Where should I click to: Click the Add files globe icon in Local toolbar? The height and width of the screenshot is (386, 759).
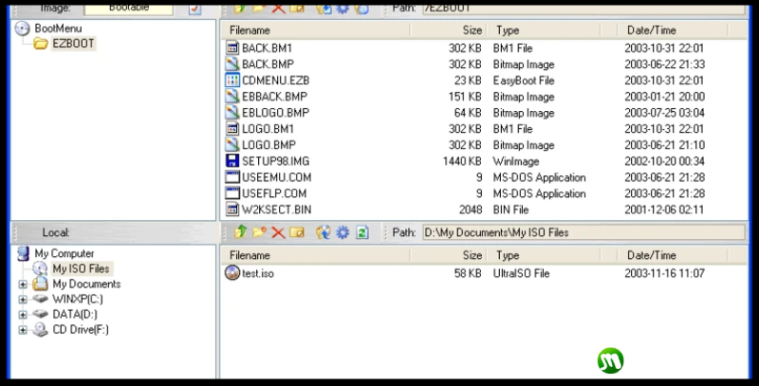coord(323,232)
